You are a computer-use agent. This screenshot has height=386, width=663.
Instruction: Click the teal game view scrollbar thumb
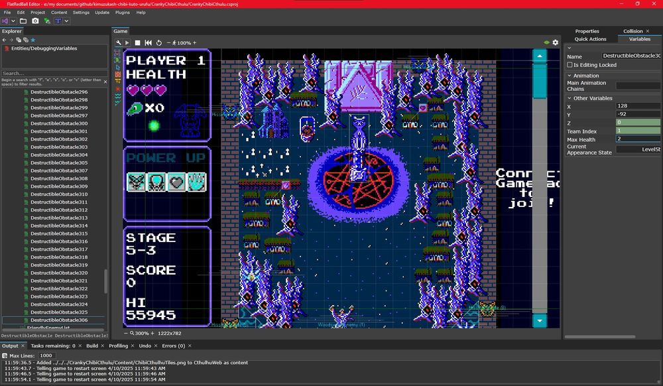click(540, 80)
